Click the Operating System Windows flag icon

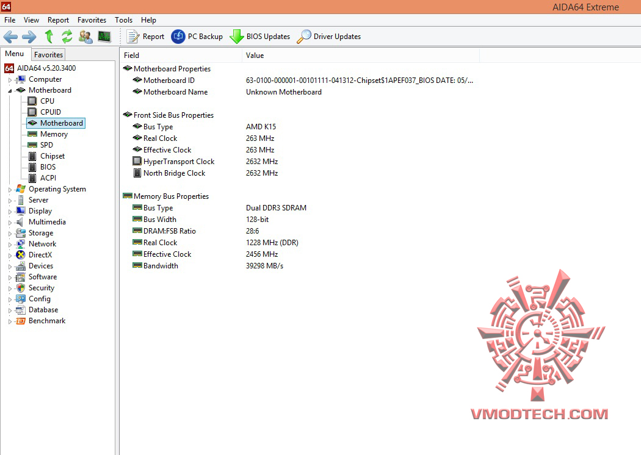[21, 188]
